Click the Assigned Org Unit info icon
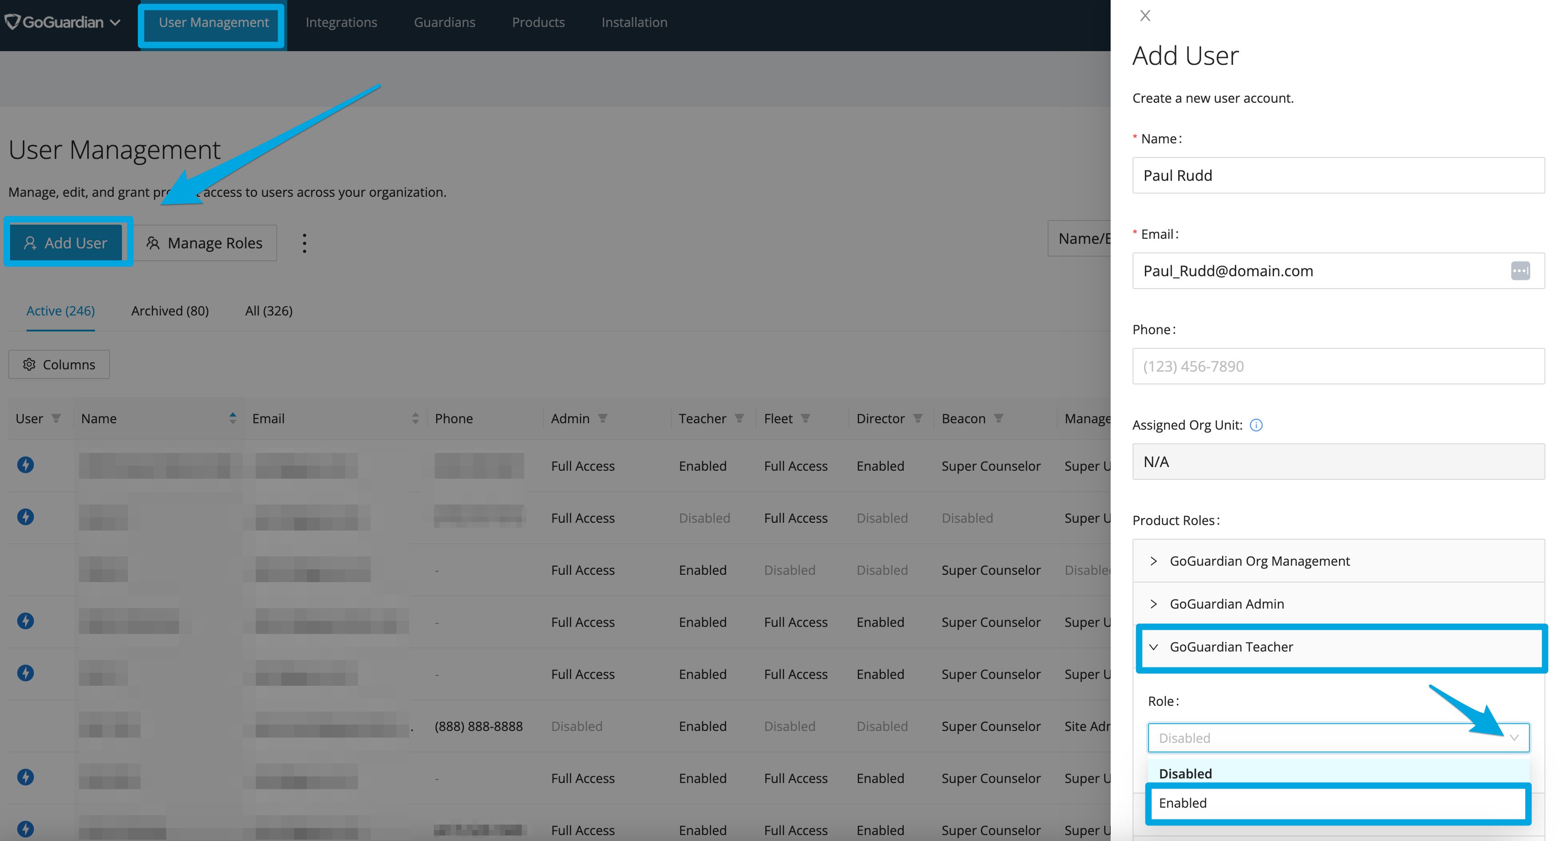This screenshot has height=841, width=1560. (x=1257, y=425)
